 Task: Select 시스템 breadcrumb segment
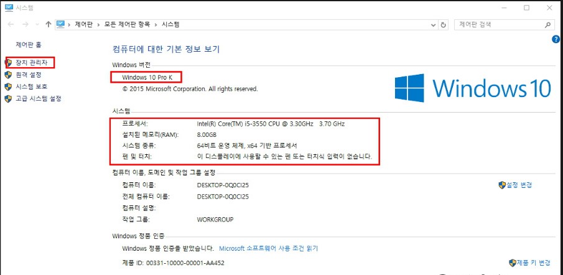(170, 25)
